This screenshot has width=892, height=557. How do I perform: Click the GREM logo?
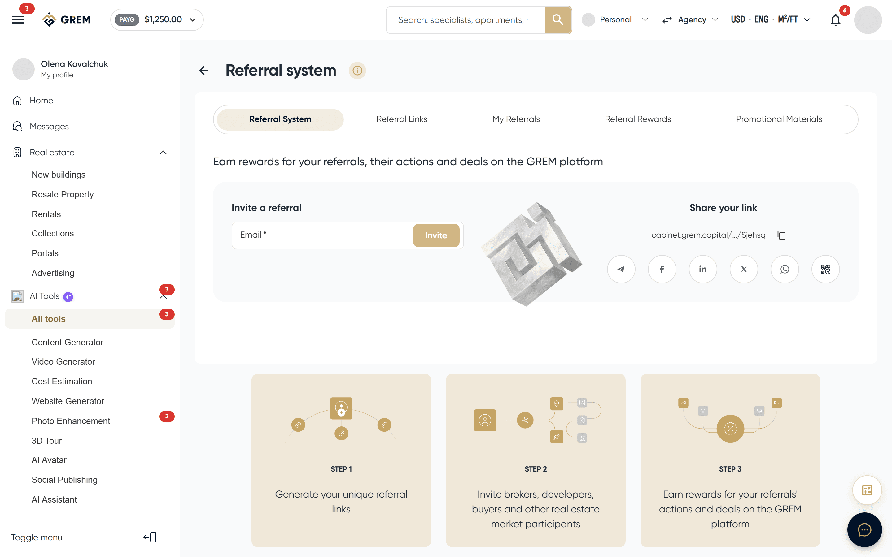pos(66,19)
